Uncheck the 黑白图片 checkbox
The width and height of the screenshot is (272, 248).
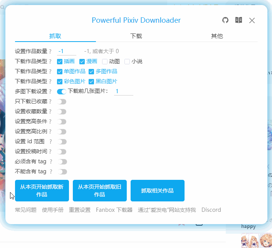pos(91,82)
